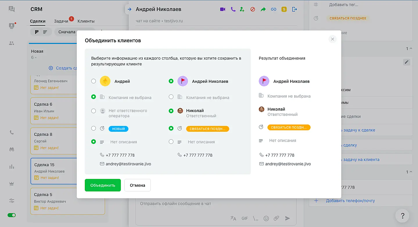Image resolution: width=418 pixels, height=227 pixels.
Task: Open the help question mark button
Action: (402, 216)
